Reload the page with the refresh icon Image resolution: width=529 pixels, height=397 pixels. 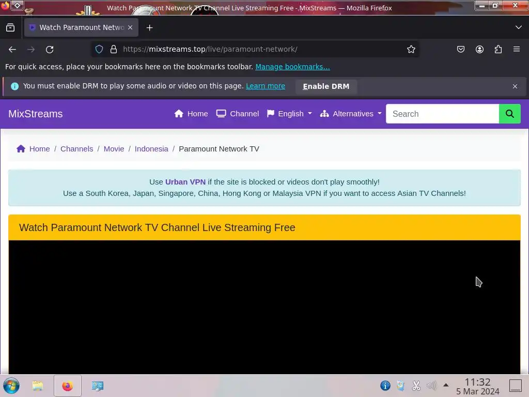50,49
